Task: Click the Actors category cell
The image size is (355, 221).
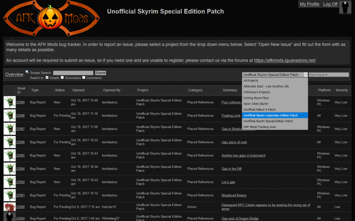Action: [x=192, y=207]
